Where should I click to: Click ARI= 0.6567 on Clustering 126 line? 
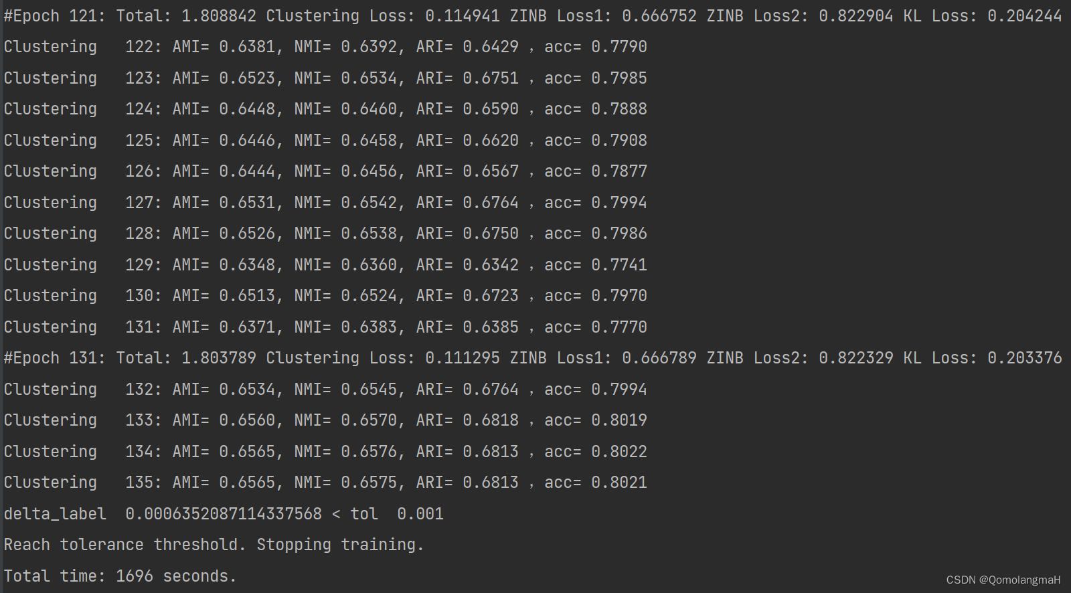[x=467, y=171]
